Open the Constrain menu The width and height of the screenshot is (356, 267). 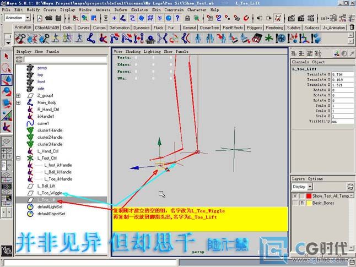174,10
